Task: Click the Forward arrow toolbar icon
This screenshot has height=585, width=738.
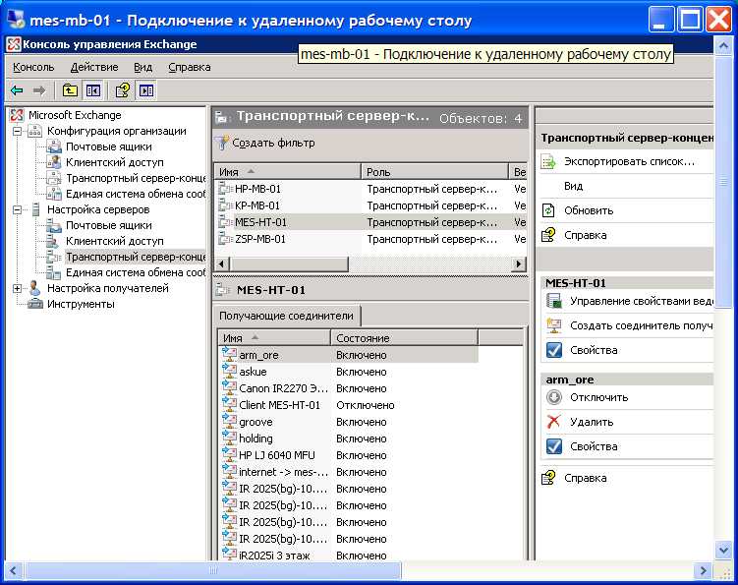Action: pos(39,90)
